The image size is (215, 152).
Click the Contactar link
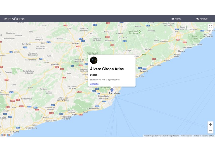(x=94, y=84)
